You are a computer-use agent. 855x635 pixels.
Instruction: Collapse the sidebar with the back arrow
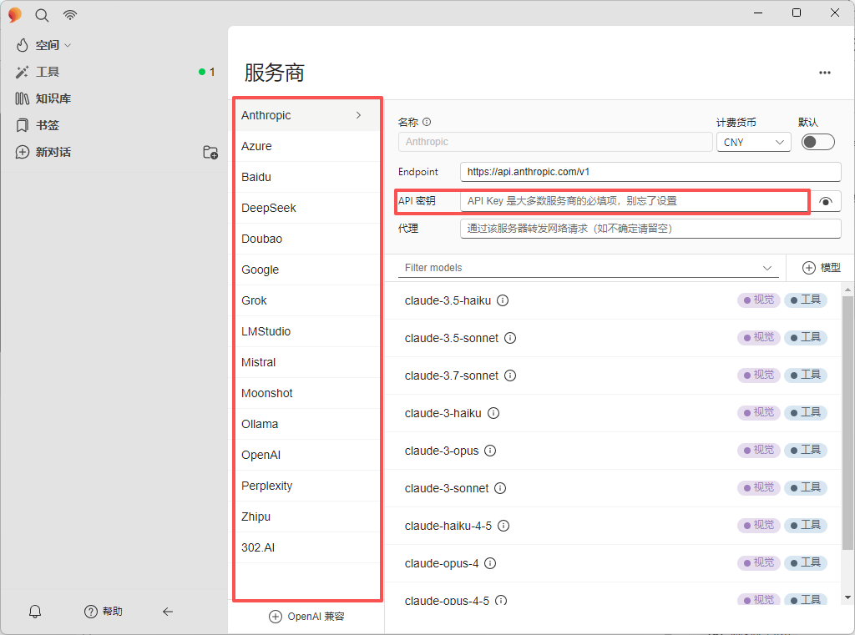click(x=168, y=612)
